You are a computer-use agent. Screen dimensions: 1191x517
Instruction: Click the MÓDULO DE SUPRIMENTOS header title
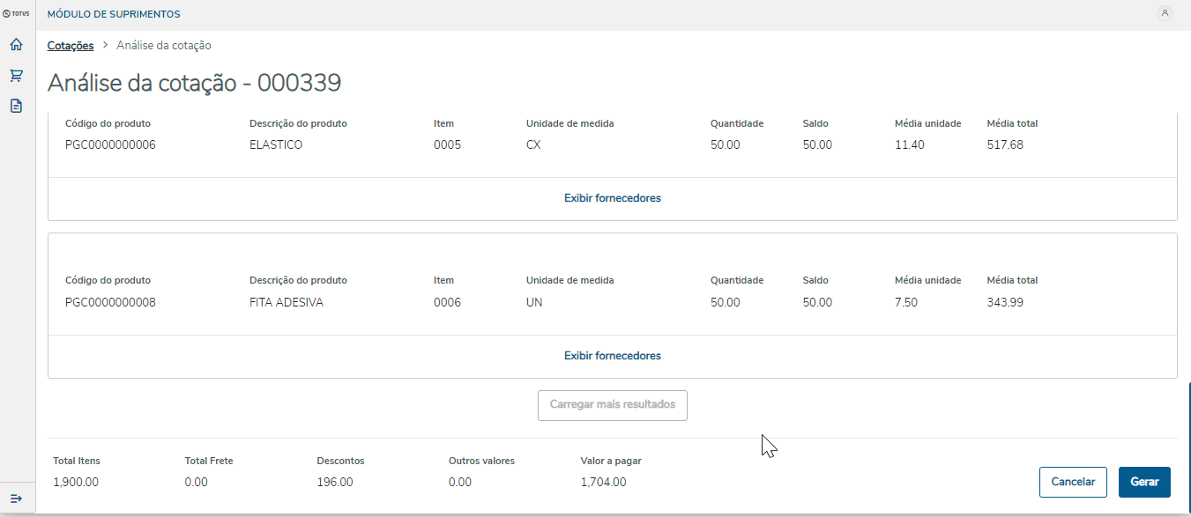coord(114,14)
